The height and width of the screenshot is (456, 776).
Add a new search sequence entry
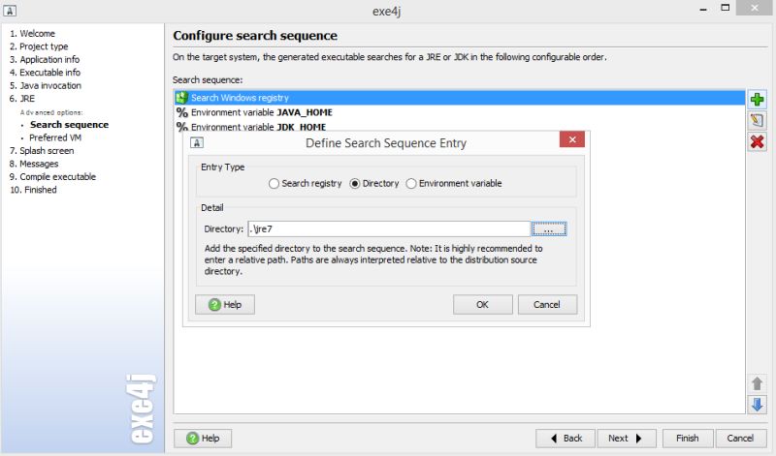click(757, 99)
